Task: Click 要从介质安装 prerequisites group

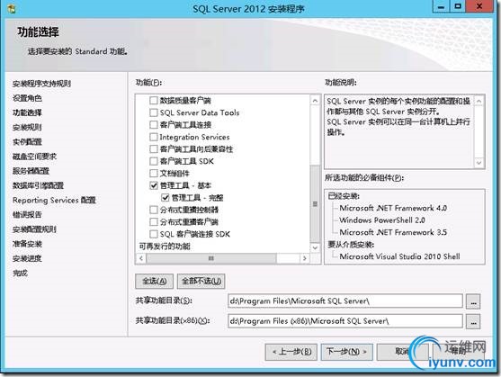Action: coord(351,245)
